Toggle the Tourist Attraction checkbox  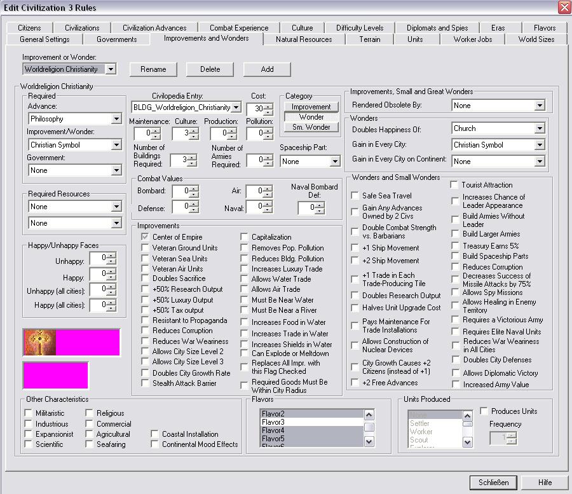tap(455, 185)
